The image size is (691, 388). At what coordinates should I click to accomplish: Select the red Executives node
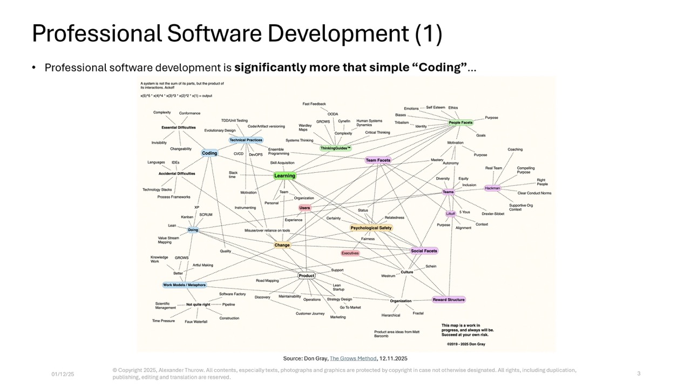pyautogui.click(x=350, y=253)
